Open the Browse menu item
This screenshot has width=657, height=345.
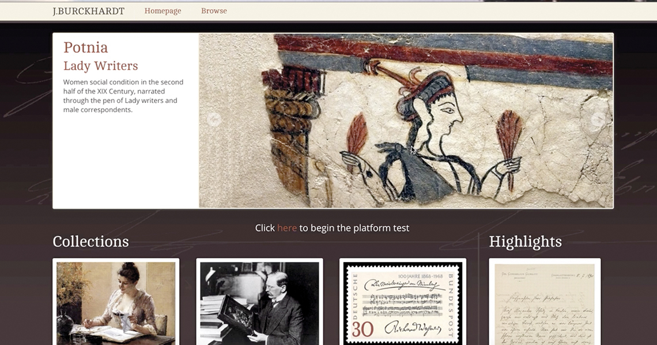[214, 11]
